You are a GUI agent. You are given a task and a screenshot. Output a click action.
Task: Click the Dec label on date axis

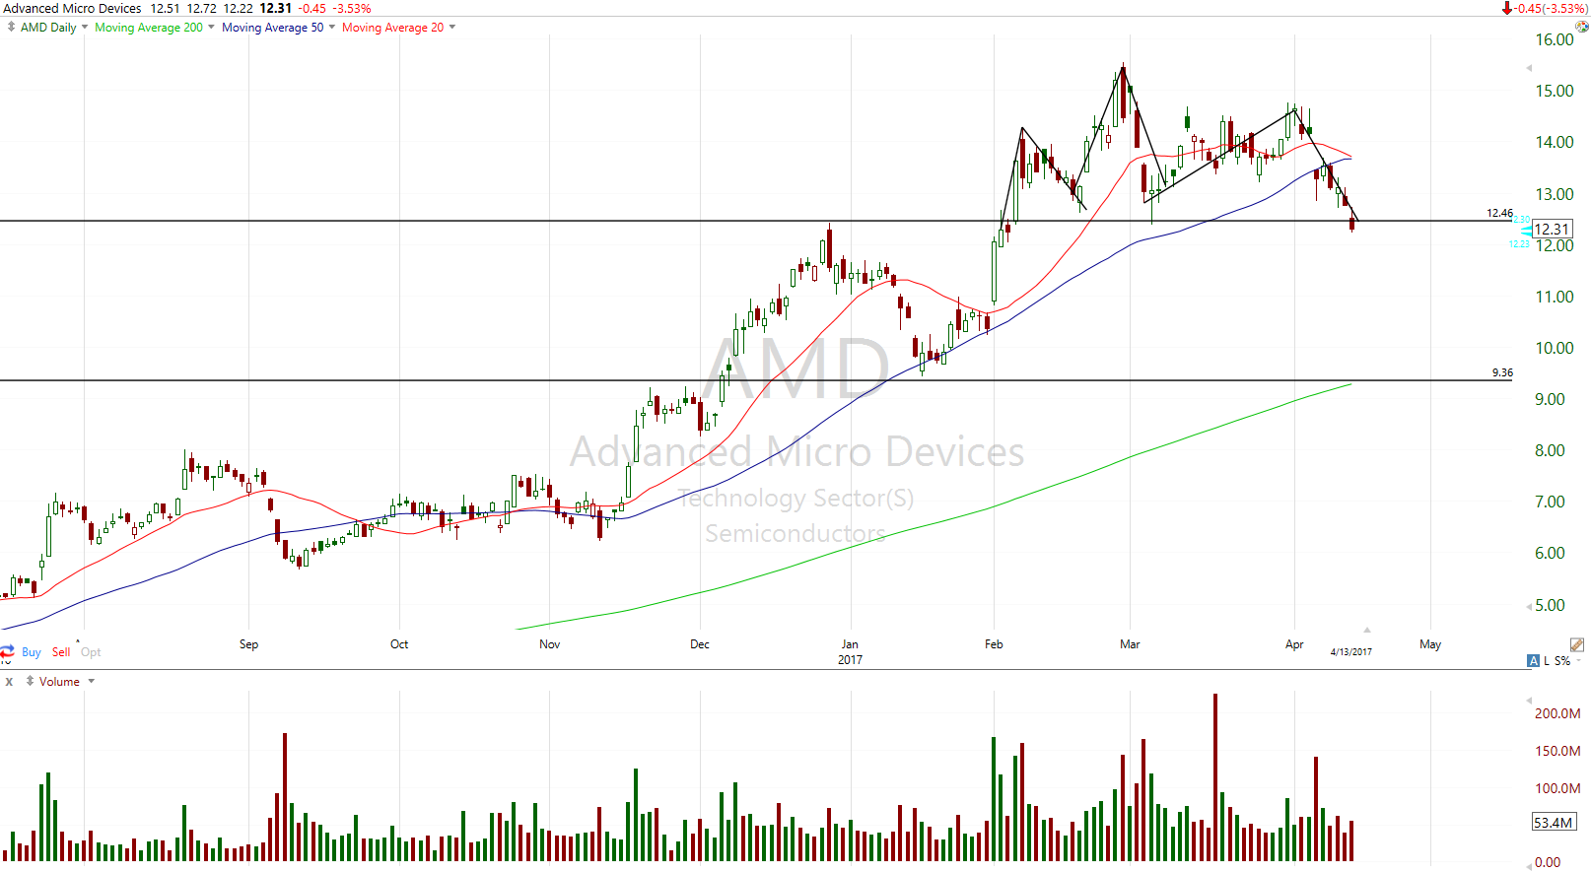point(700,644)
